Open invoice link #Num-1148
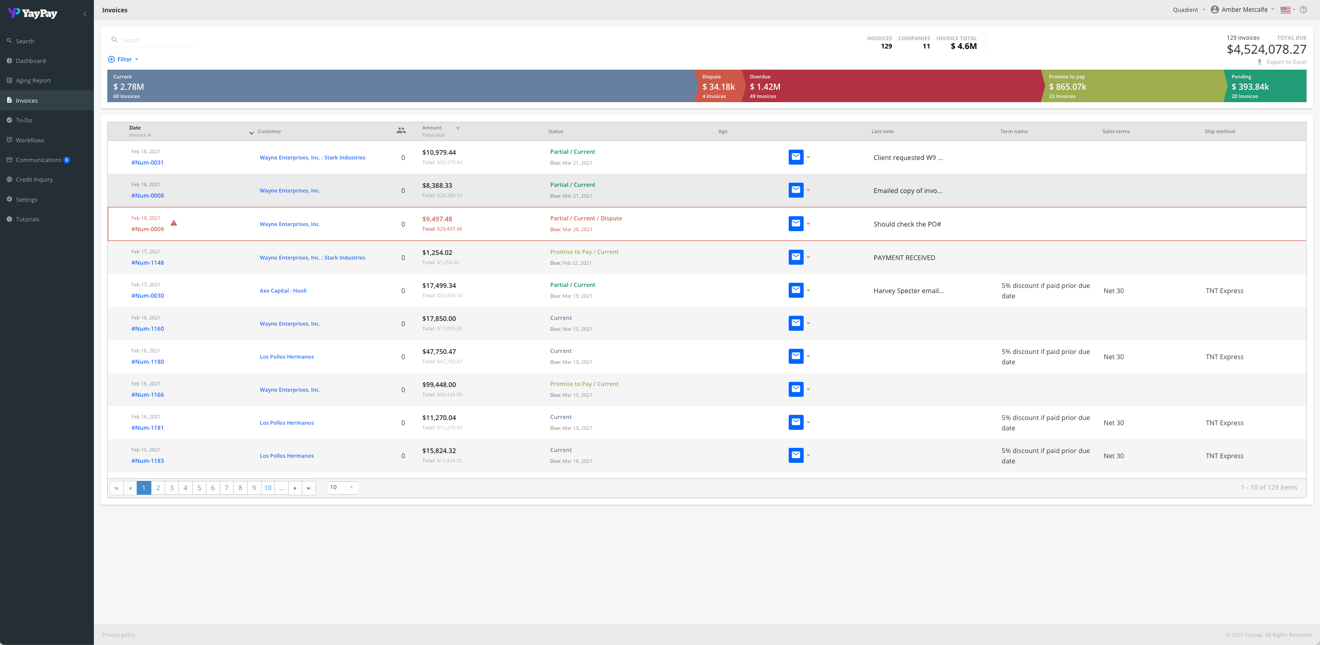 [x=148, y=263]
